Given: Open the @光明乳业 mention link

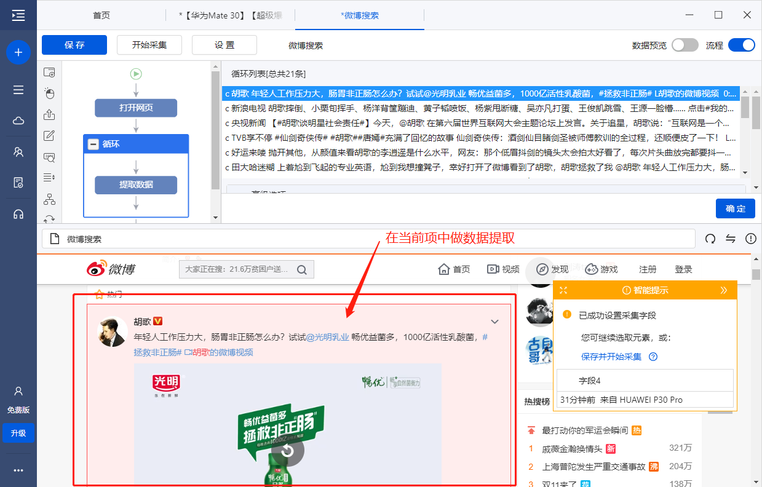Looking at the screenshot, I should [x=328, y=337].
